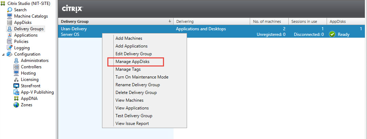
Task: Sort by Delivery Group column header
Action: pos(115,21)
